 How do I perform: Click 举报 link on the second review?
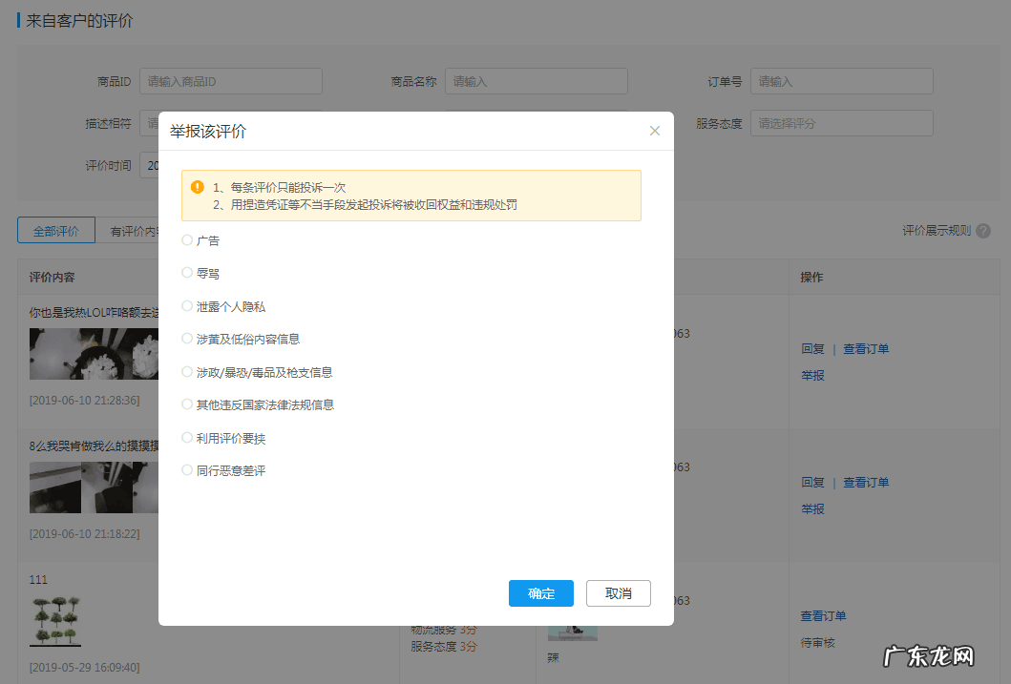point(811,508)
